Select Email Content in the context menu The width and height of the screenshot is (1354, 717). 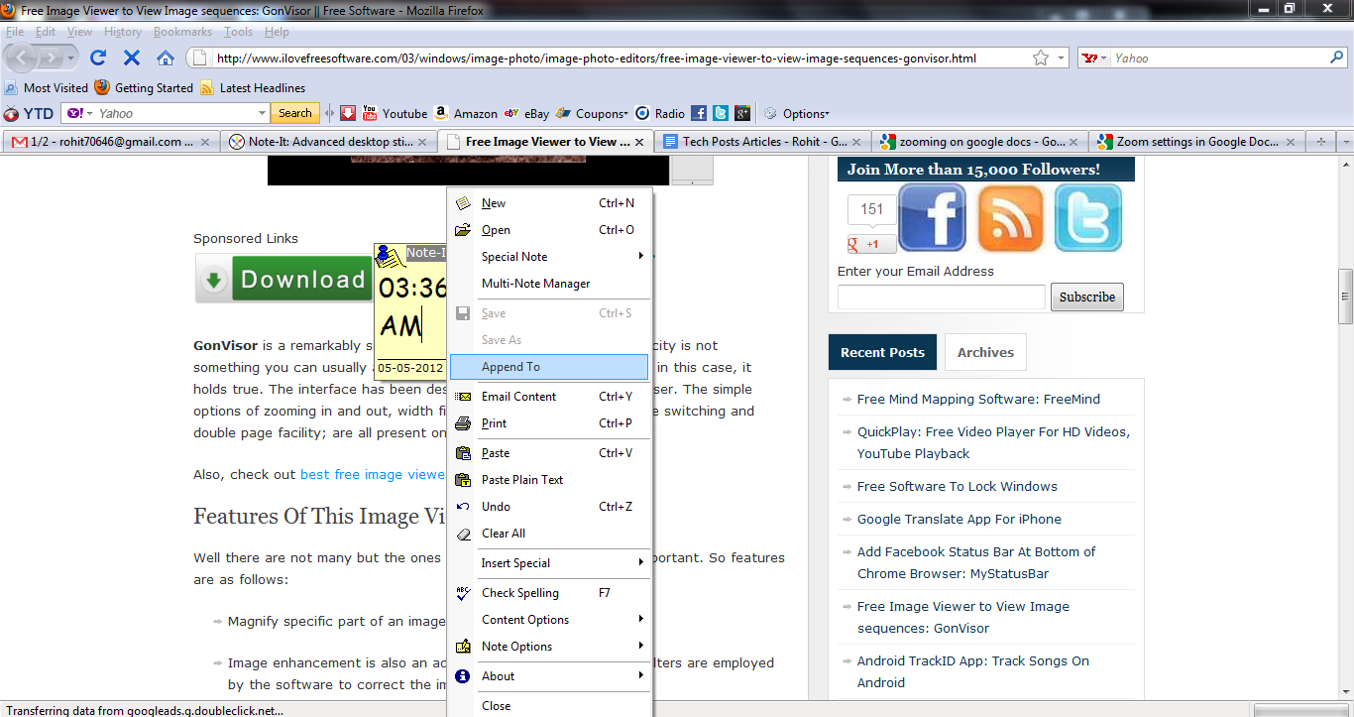[x=551, y=397]
